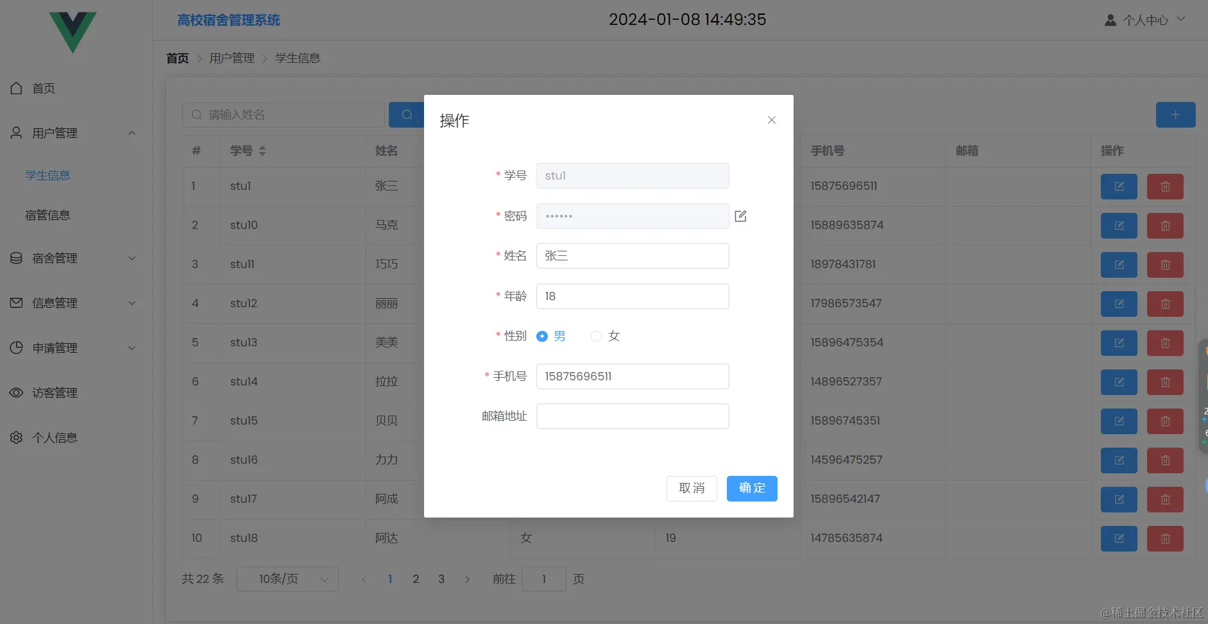Click delete icon for row stu18
1208x624 pixels.
(1165, 539)
